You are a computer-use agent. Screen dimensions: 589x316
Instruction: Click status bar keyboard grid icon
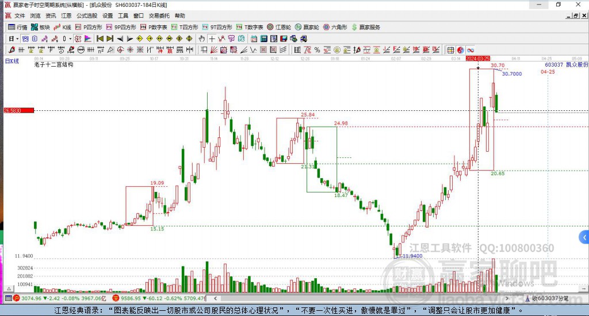[x=8, y=298]
